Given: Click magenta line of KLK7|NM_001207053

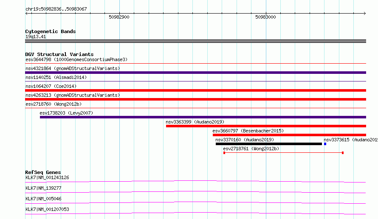Looking at the screenshot, I should coord(195,213).
